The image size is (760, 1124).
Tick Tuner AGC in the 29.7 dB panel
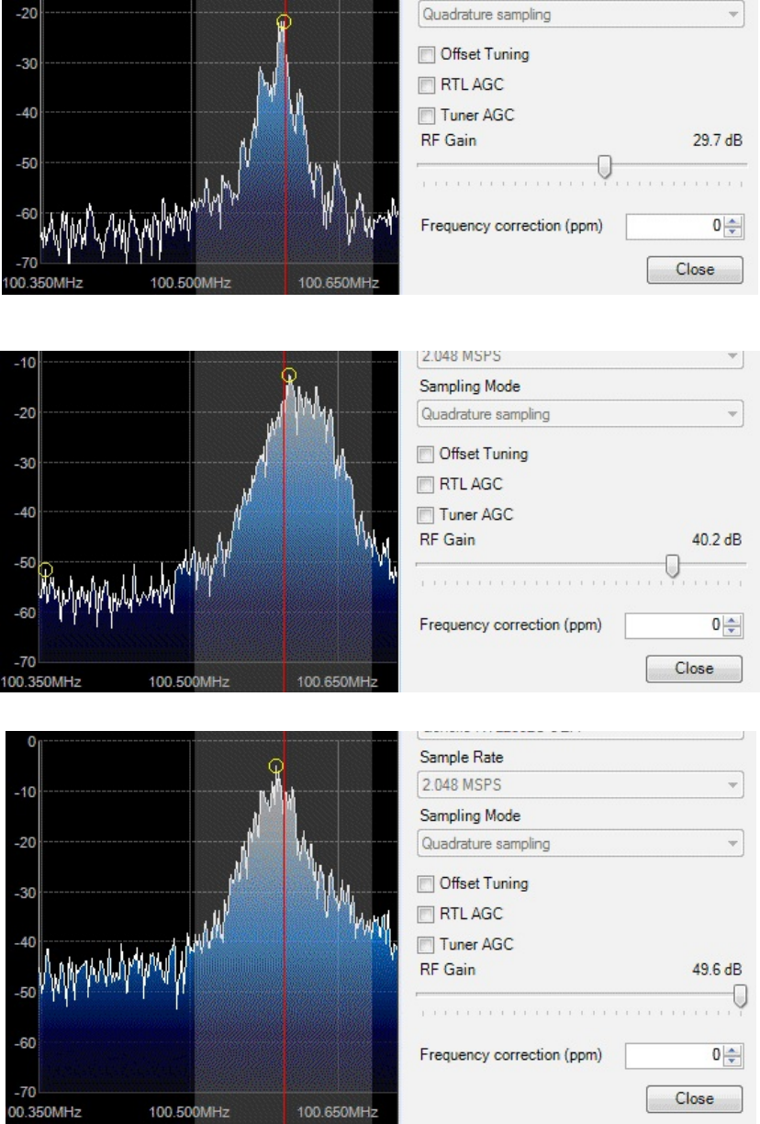click(x=425, y=117)
